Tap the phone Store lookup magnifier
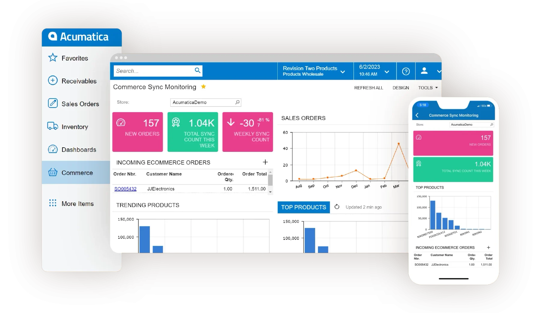Screen dimensions: 541x313 click(491, 124)
